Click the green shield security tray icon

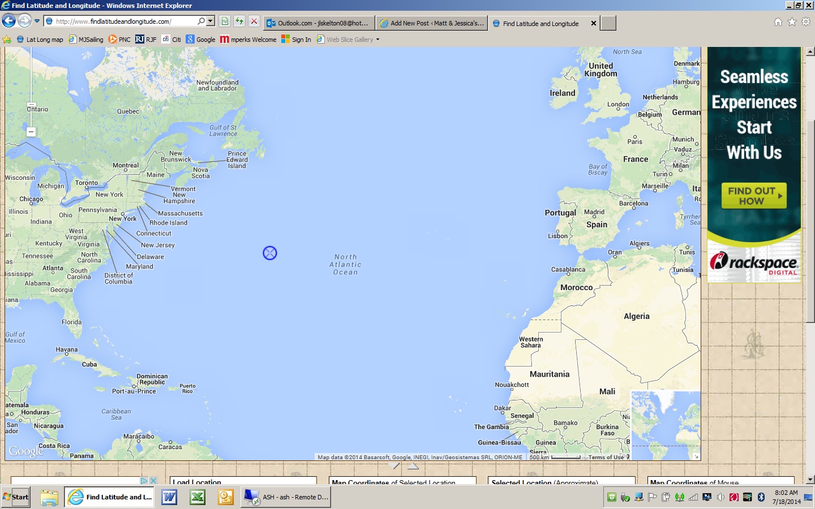pos(612,497)
